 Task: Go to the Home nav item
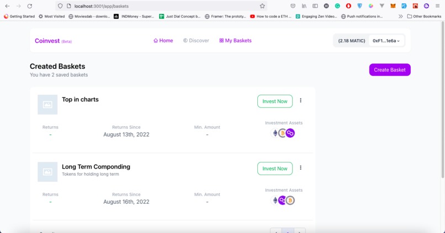coord(163,40)
